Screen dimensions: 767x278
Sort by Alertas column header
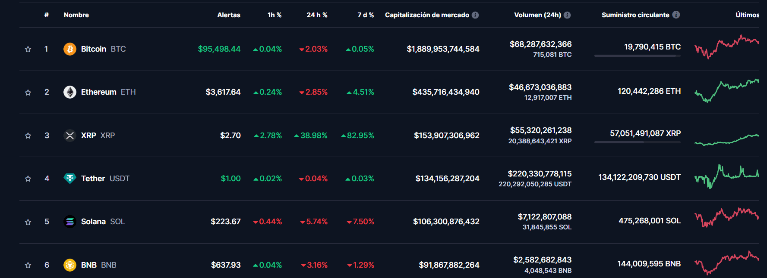229,15
